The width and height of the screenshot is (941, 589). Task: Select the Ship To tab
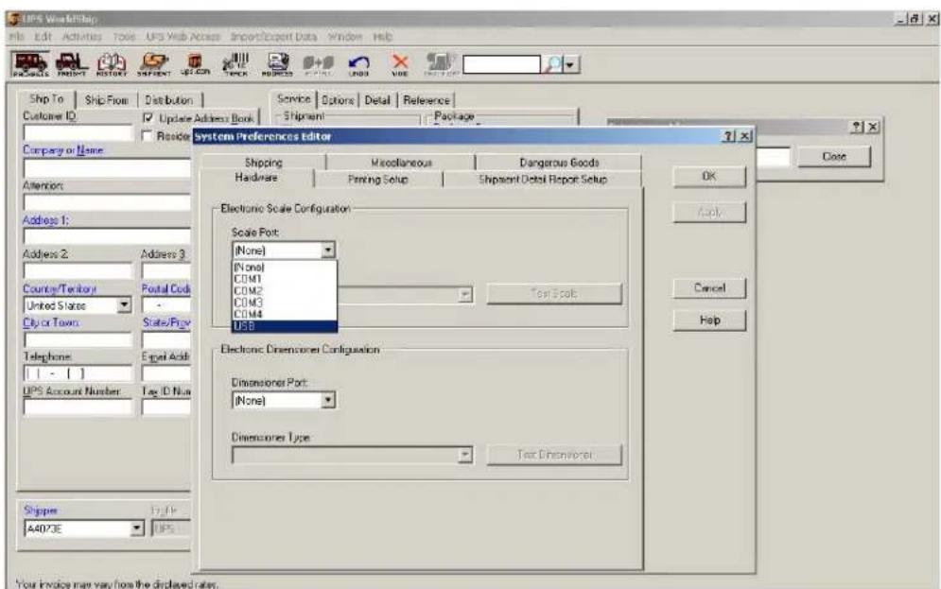click(x=46, y=99)
